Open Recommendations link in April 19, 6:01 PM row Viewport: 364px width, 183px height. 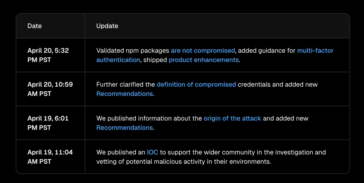pyautogui.click(x=124, y=128)
